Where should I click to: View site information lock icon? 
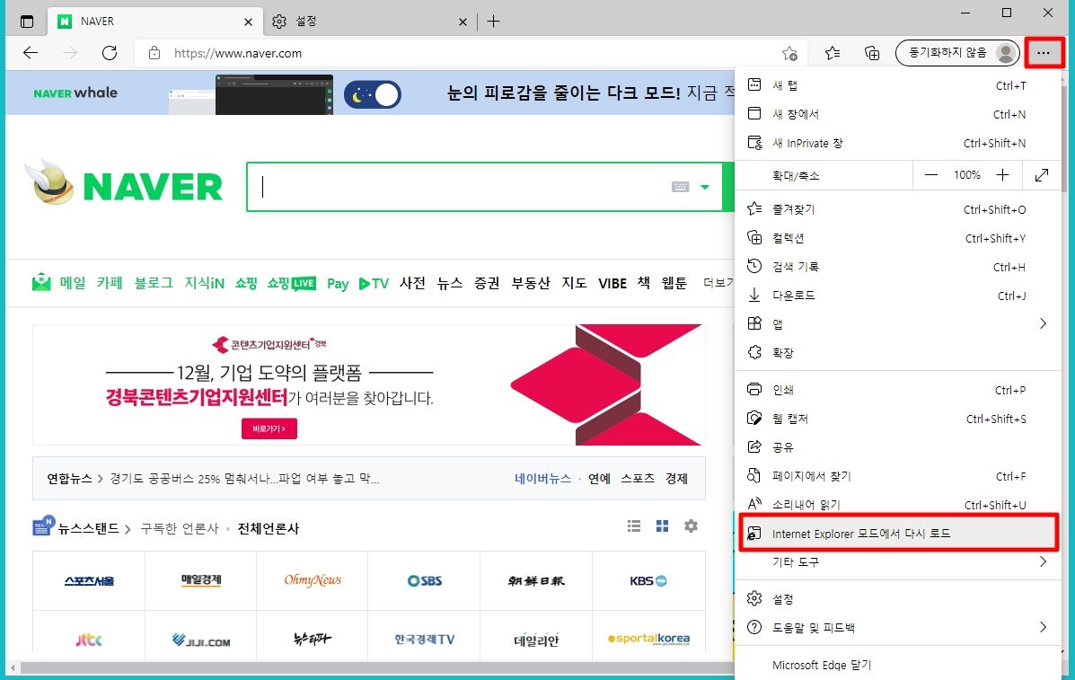[154, 53]
